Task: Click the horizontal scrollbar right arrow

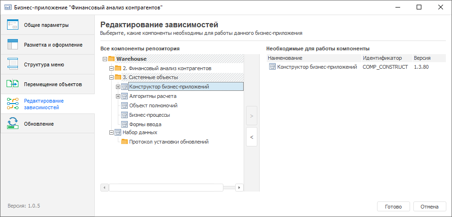Action: (239, 187)
